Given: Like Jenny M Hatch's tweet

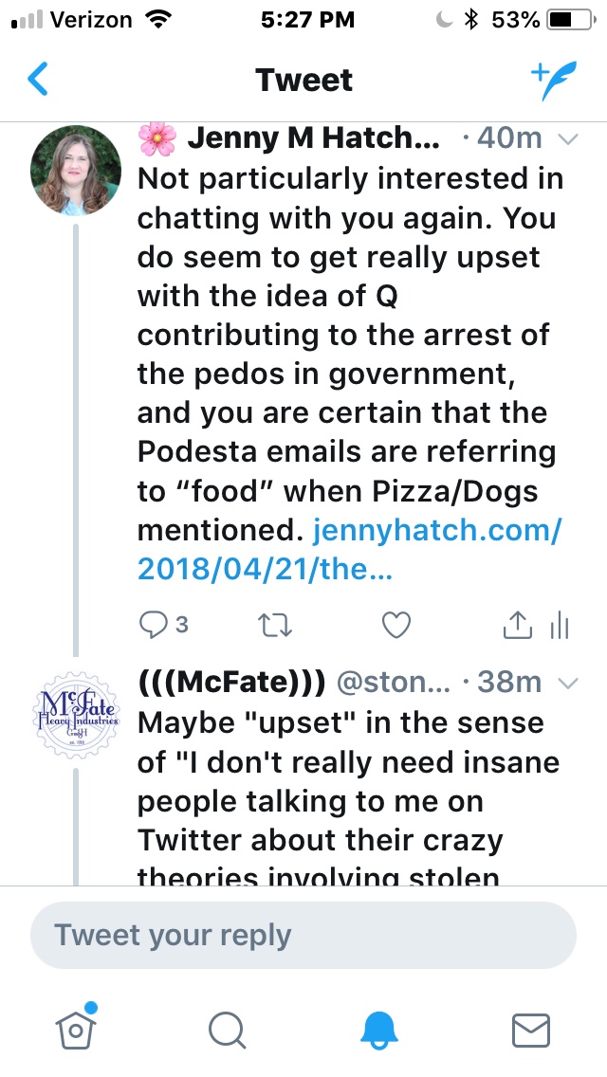Looking at the screenshot, I should tap(395, 624).
